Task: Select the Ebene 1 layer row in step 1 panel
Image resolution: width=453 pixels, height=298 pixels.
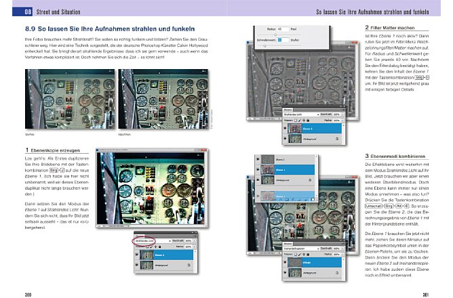Action: pyautogui.click(x=166, y=255)
